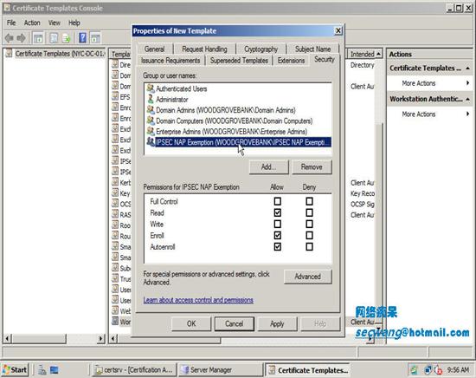Screen dimensions: 476x378
Task: Check Deny Autoenroll permission
Action: tap(309, 246)
